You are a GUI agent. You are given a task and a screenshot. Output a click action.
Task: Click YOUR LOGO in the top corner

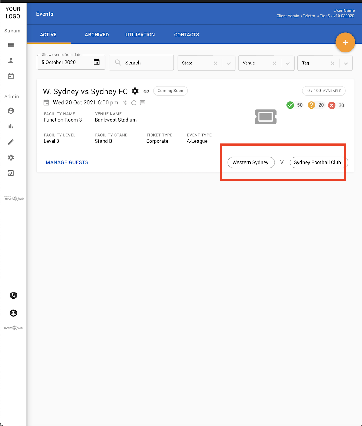click(x=13, y=13)
